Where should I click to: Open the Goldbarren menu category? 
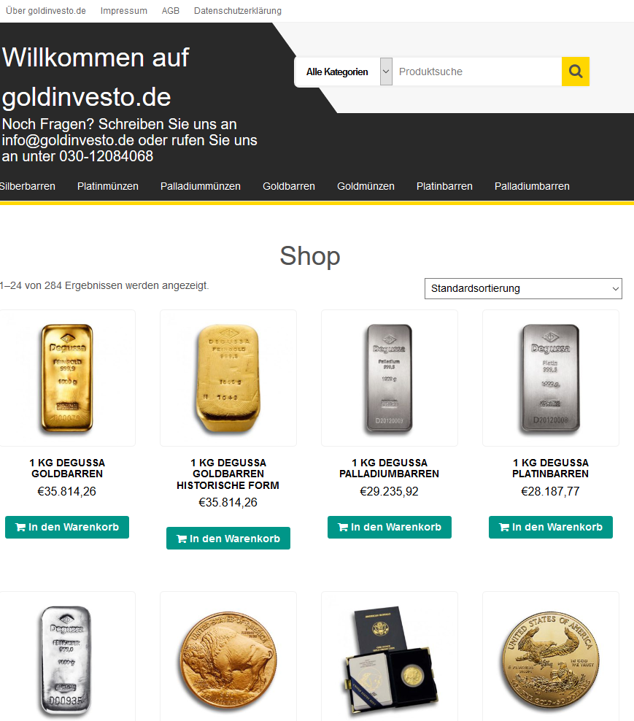[289, 186]
